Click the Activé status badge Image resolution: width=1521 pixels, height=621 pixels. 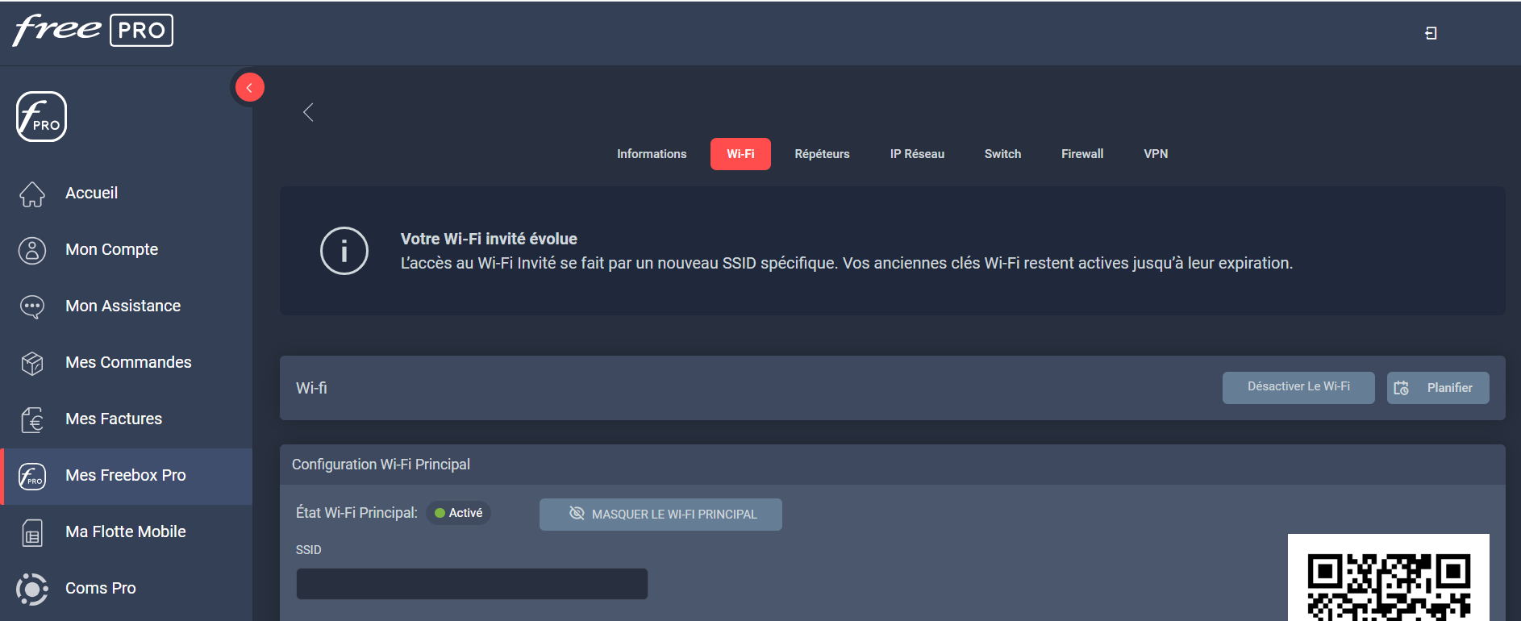pos(458,513)
